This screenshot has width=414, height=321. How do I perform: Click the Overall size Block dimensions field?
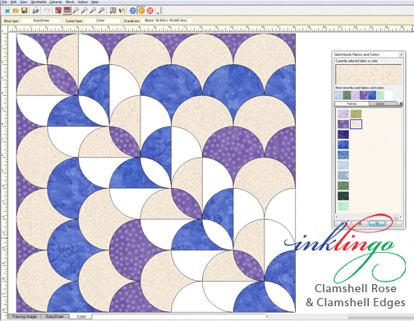(168, 21)
